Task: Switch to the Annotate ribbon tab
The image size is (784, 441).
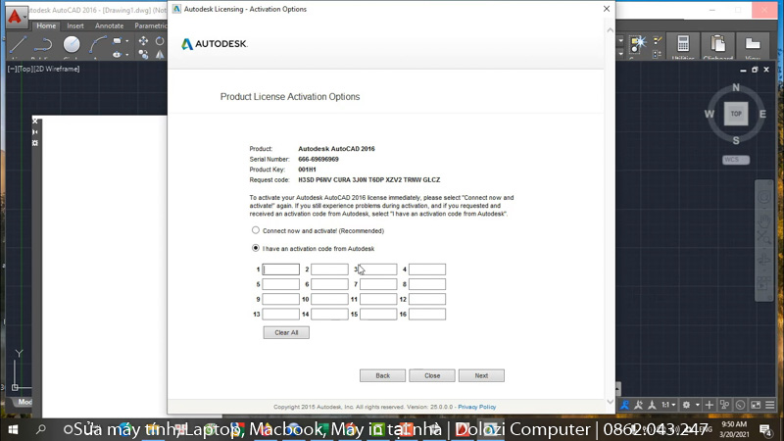Action: (109, 25)
